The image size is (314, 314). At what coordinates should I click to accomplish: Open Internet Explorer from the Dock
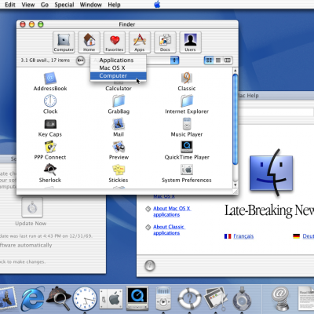pyautogui.click(x=33, y=298)
